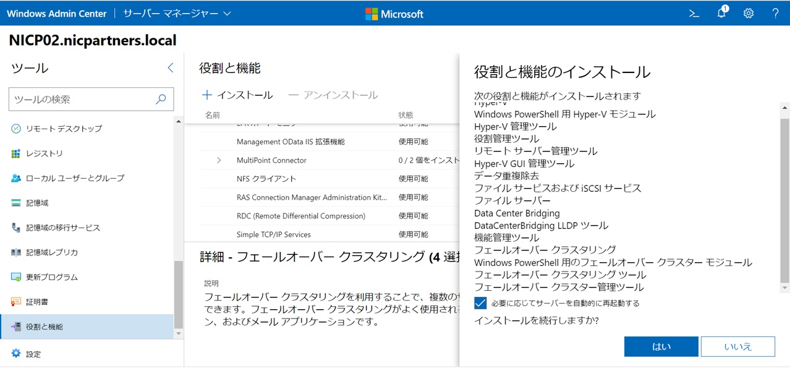790x368 pixels.
Task: Click いいえ to cancel installation
Action: pyautogui.click(x=737, y=346)
